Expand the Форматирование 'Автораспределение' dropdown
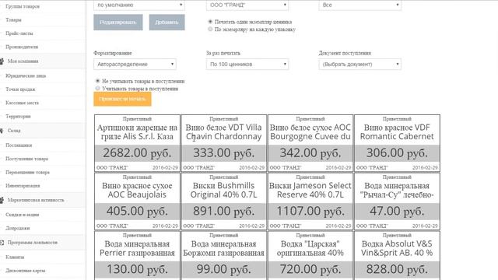Viewport: 498px width, 280px height. tap(135, 64)
